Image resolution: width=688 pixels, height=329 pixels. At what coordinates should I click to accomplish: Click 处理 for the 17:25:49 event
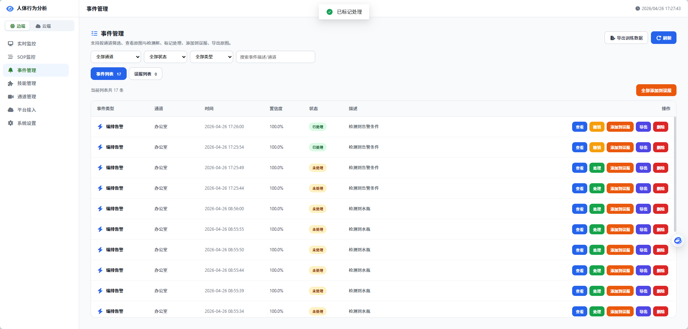597,168
